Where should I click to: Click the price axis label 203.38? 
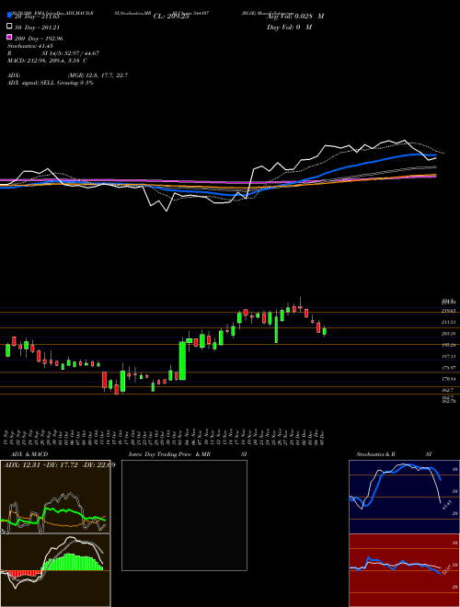(449, 333)
